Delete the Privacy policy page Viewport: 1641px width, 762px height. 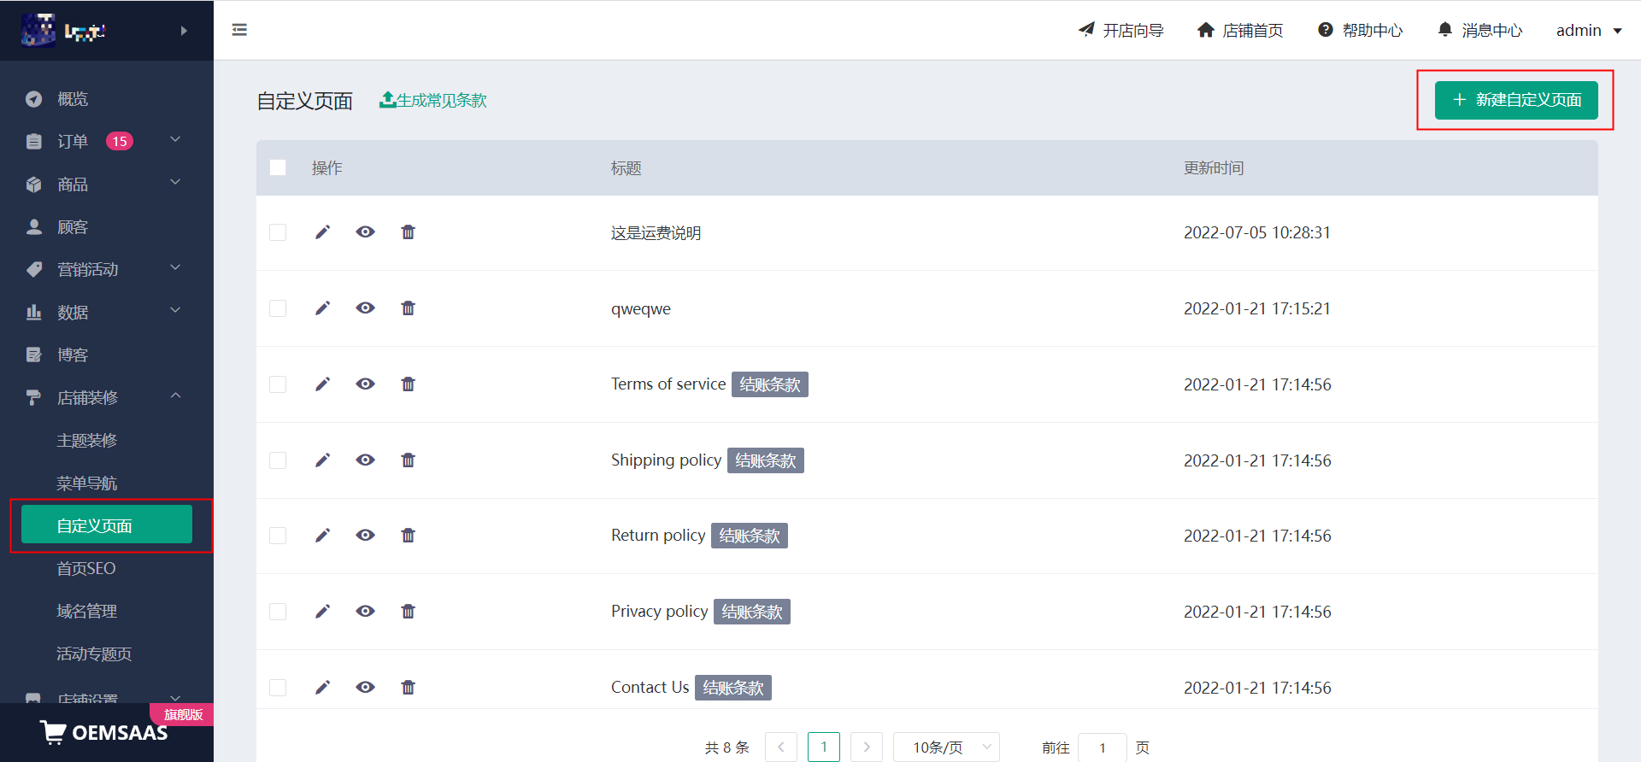pyautogui.click(x=409, y=612)
